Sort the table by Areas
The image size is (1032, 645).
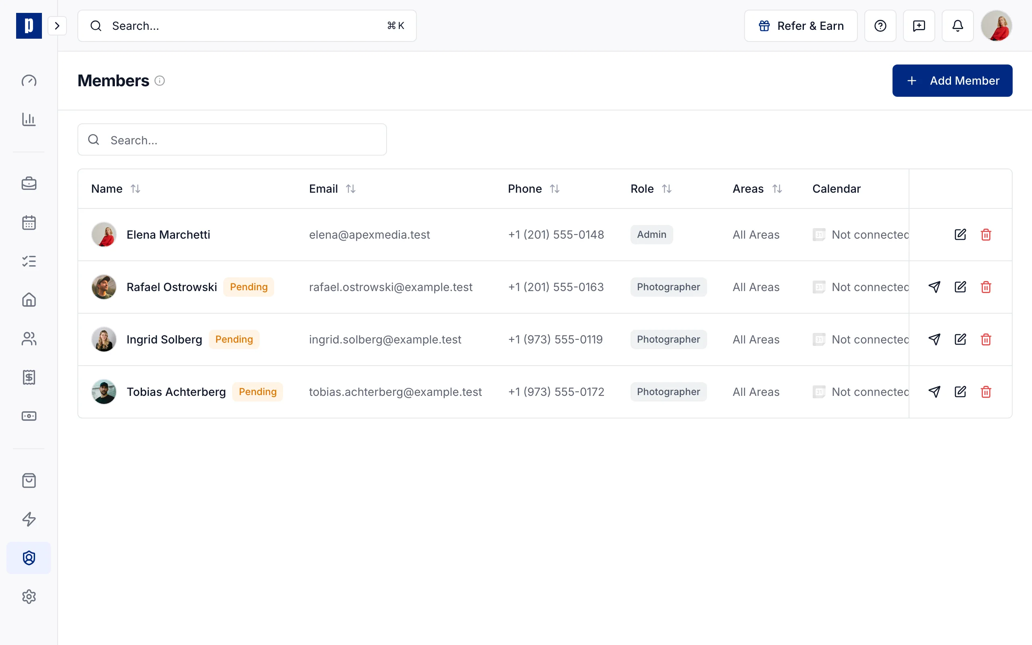click(777, 189)
